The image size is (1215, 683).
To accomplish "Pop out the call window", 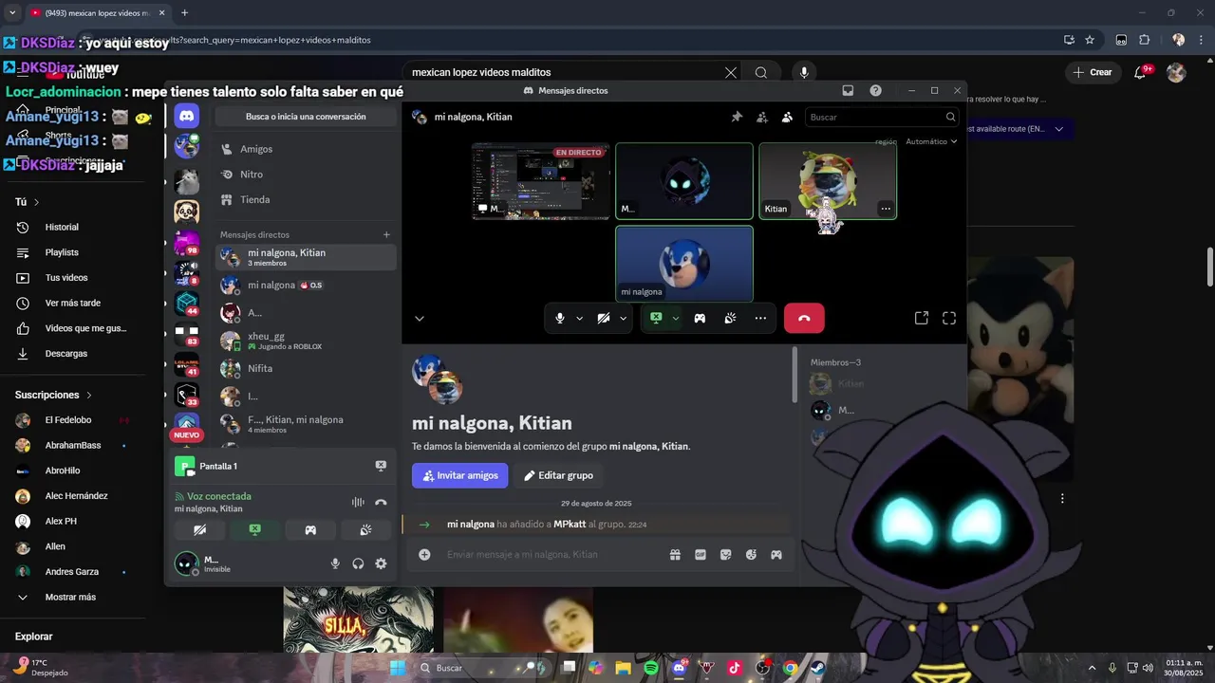I will click(x=921, y=319).
